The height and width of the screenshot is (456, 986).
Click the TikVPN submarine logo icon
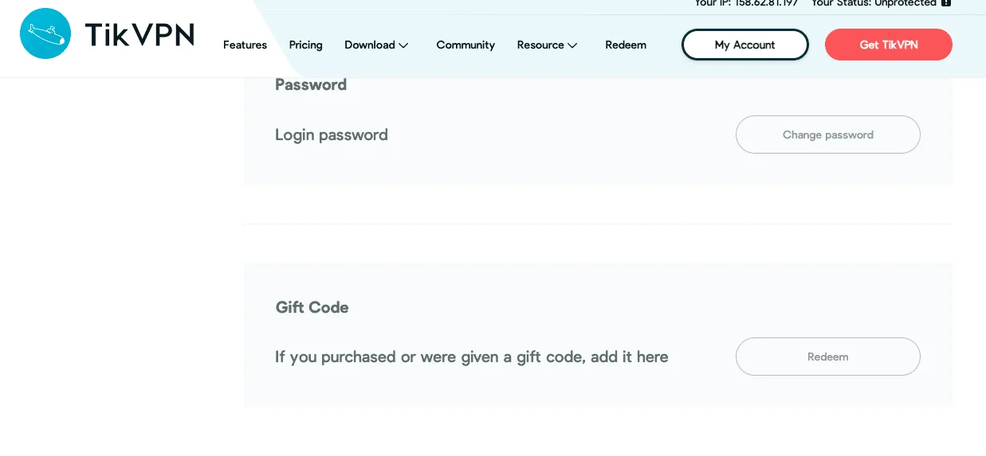coord(45,33)
